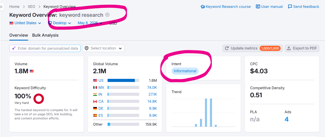
Task: Click the upload icon in Export to PDF
Action: click(x=289, y=48)
